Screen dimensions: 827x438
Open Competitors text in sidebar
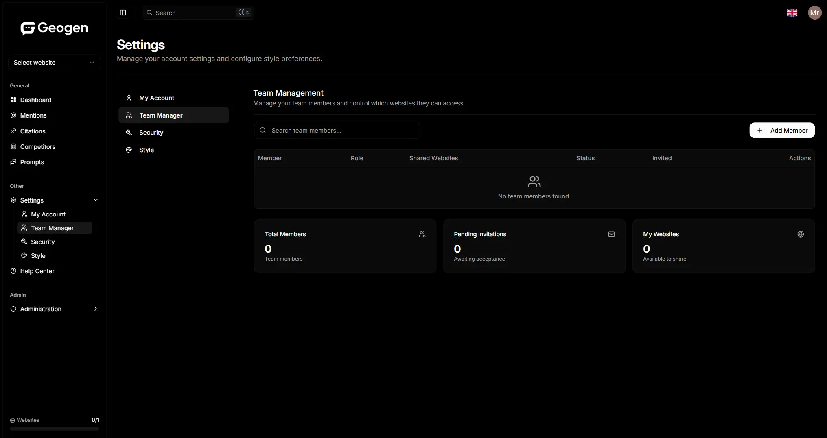(x=38, y=146)
